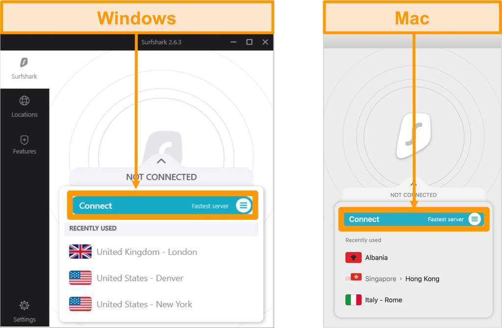Image resolution: width=502 pixels, height=328 pixels.
Task: Open server menu icon on Windows Connect bar
Action: [244, 205]
